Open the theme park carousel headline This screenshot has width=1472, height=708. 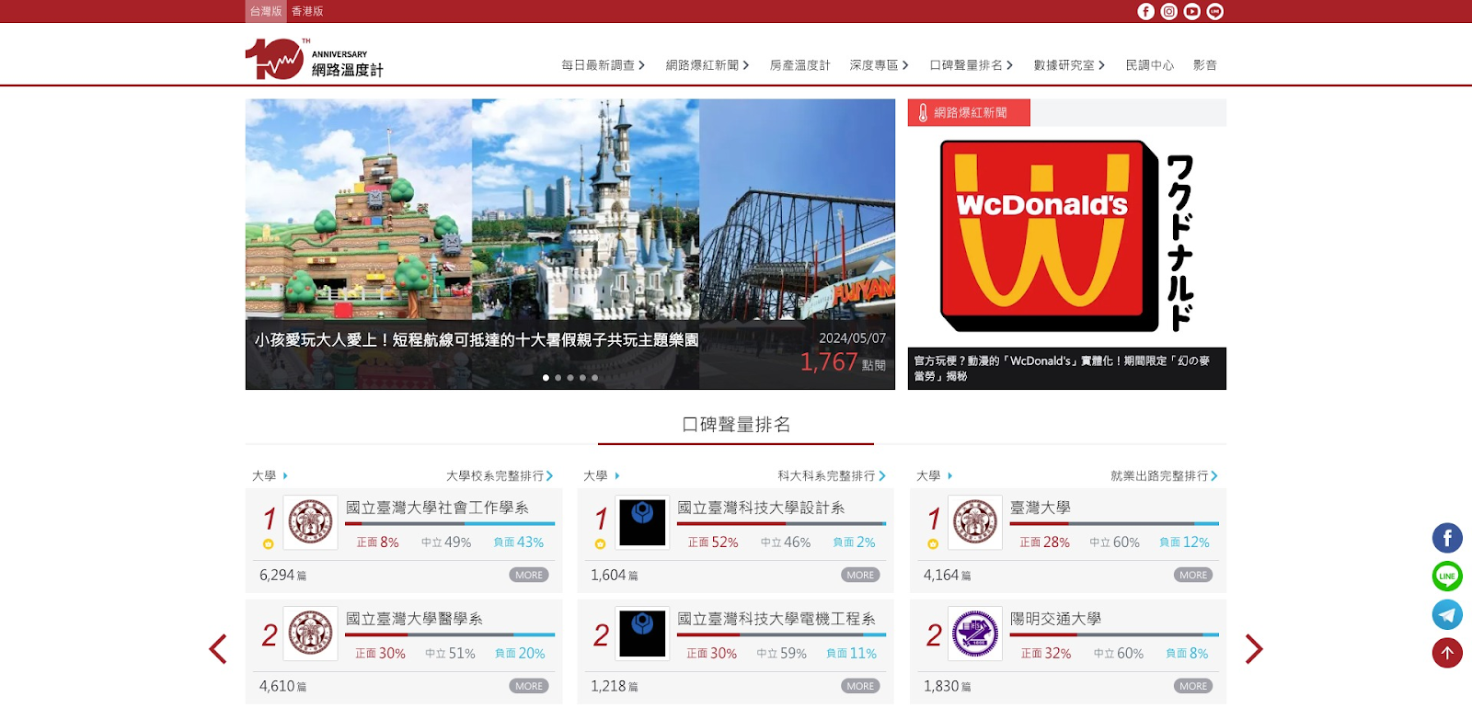coord(477,340)
